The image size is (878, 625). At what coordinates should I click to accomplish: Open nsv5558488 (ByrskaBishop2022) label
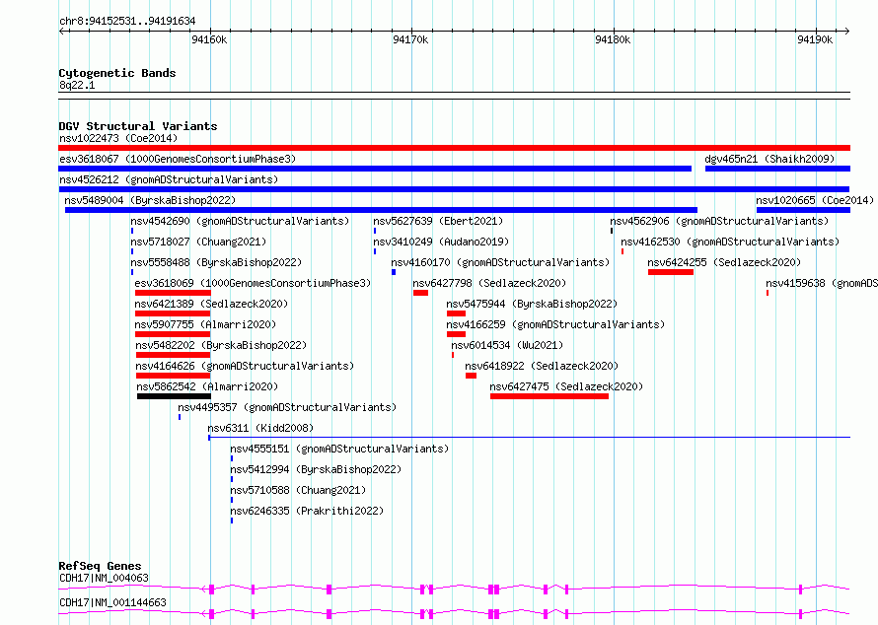[x=216, y=262]
